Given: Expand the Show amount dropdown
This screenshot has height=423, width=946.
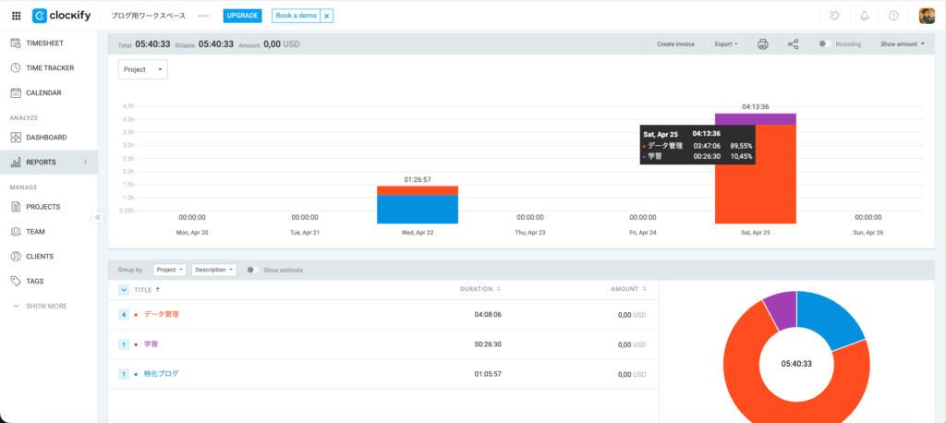Looking at the screenshot, I should 902,43.
